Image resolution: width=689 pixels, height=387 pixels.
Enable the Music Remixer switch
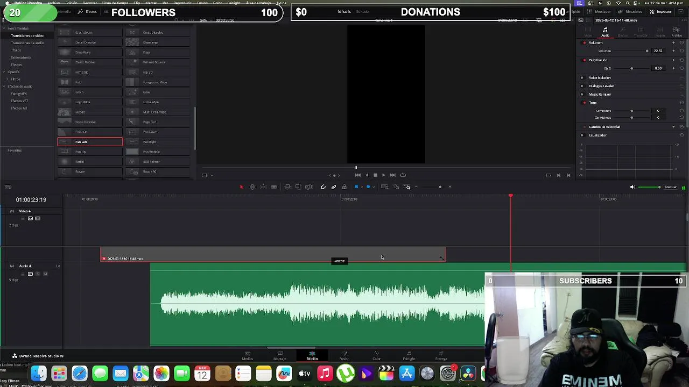pos(582,95)
